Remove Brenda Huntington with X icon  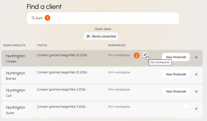click(x=196, y=75)
